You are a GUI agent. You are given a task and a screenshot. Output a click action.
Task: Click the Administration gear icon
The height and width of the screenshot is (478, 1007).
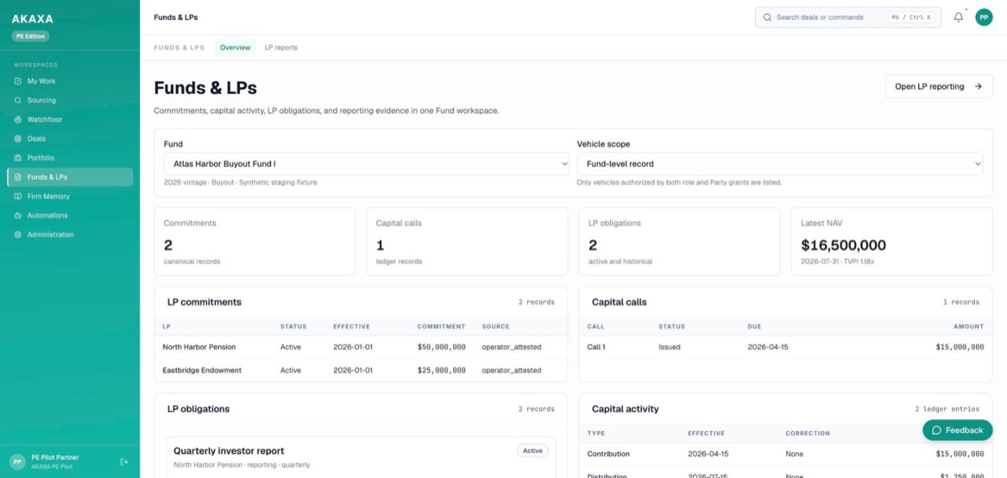(x=18, y=235)
